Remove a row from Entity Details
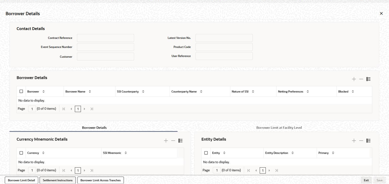 click(361, 140)
